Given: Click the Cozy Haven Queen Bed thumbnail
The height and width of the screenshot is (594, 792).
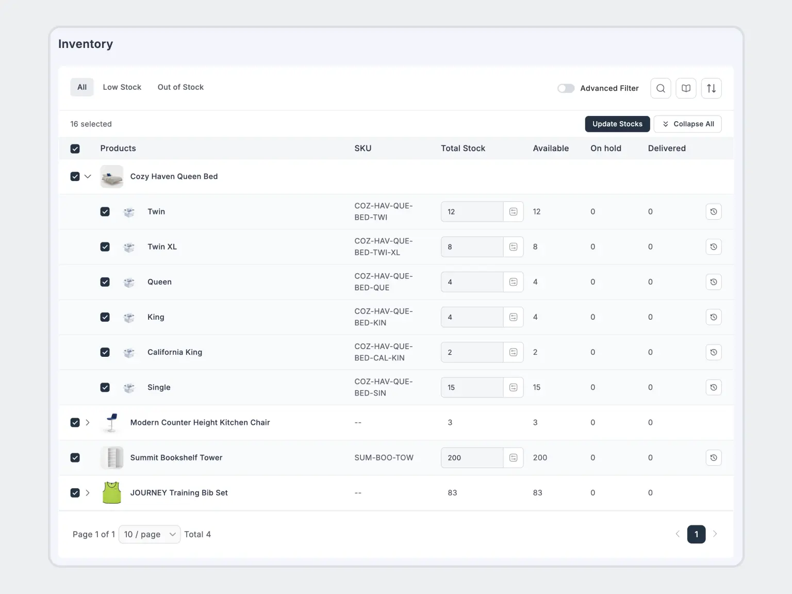Looking at the screenshot, I should tap(112, 176).
